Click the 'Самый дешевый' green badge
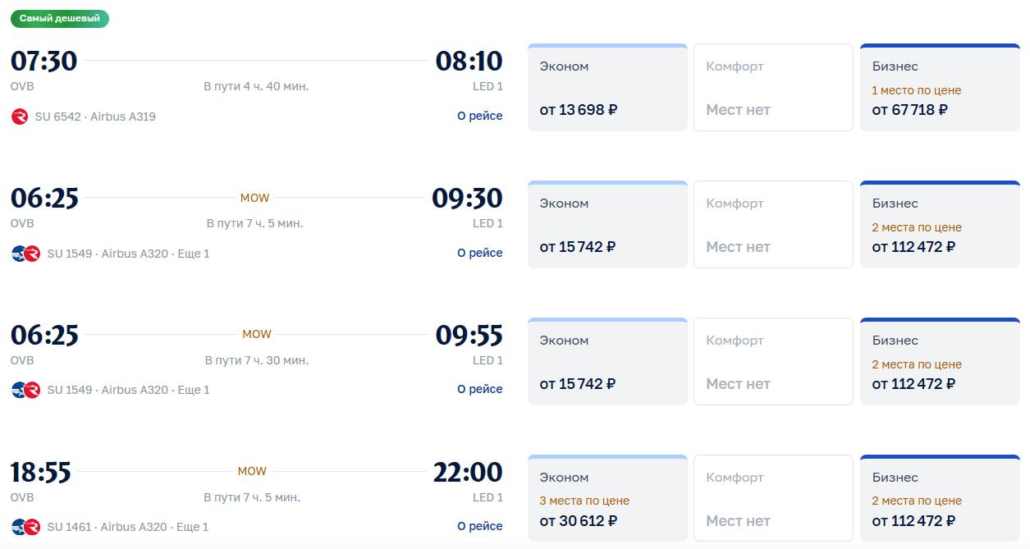This screenshot has height=549, width=1030. tap(59, 18)
